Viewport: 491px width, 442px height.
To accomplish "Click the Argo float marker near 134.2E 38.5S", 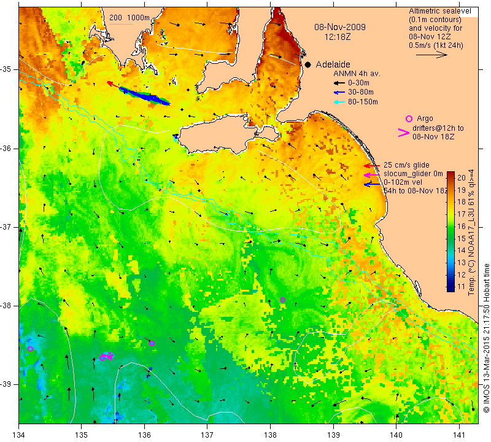I will pos(30,349).
